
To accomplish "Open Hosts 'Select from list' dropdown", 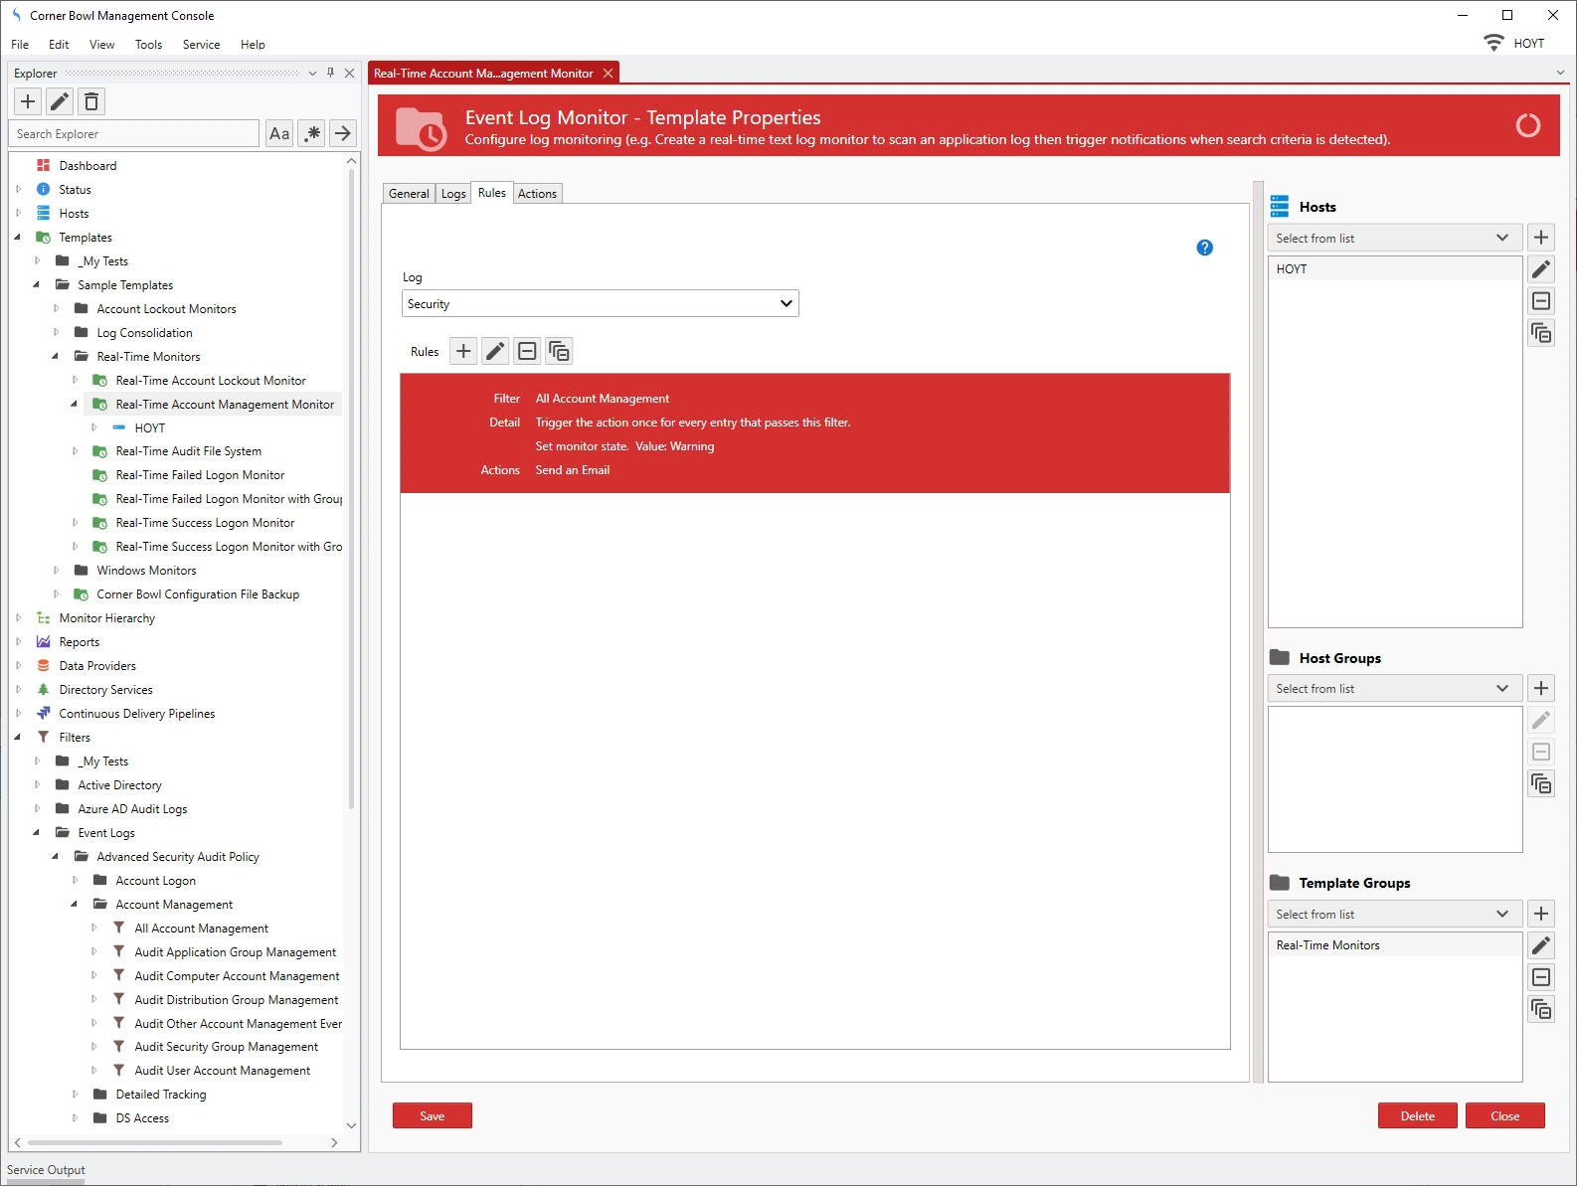I will coord(1393,239).
